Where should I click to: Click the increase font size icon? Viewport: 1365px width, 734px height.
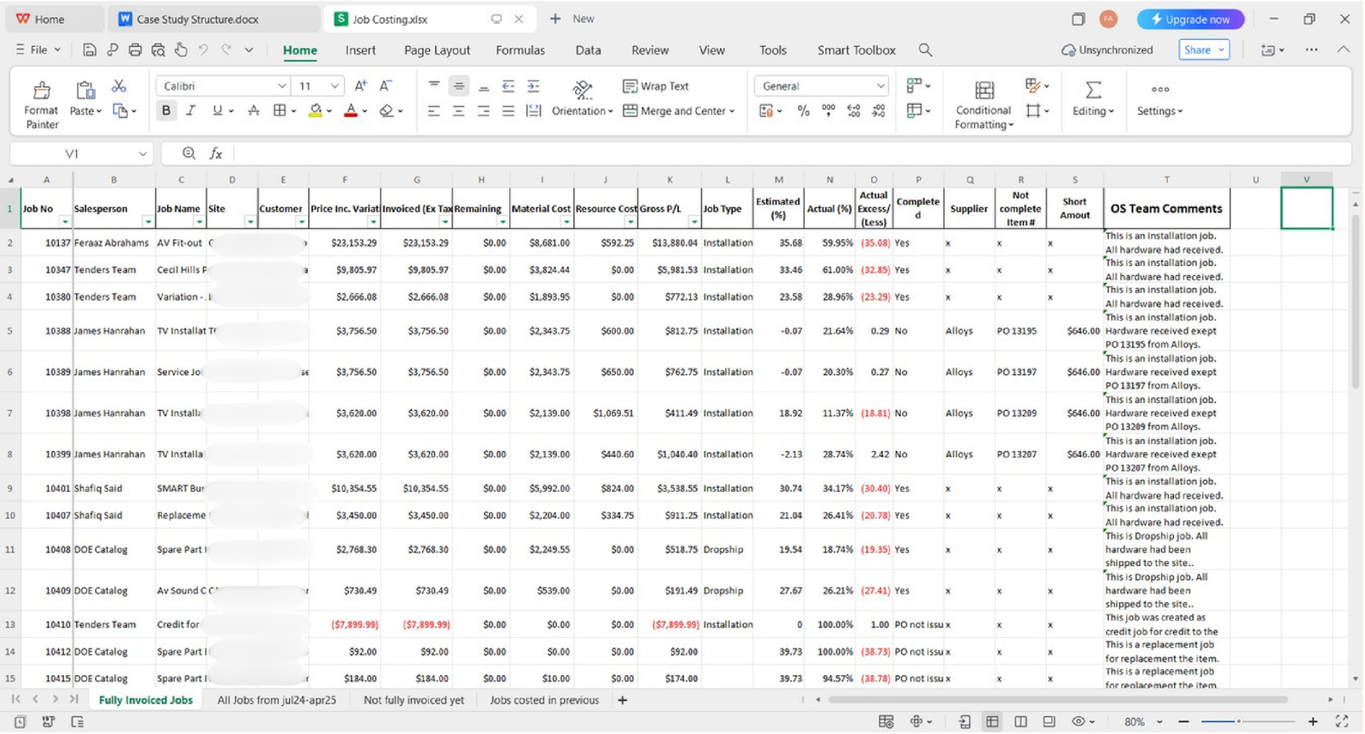(361, 86)
